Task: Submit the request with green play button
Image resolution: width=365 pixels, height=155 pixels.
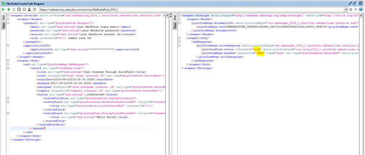Action: click(3, 9)
